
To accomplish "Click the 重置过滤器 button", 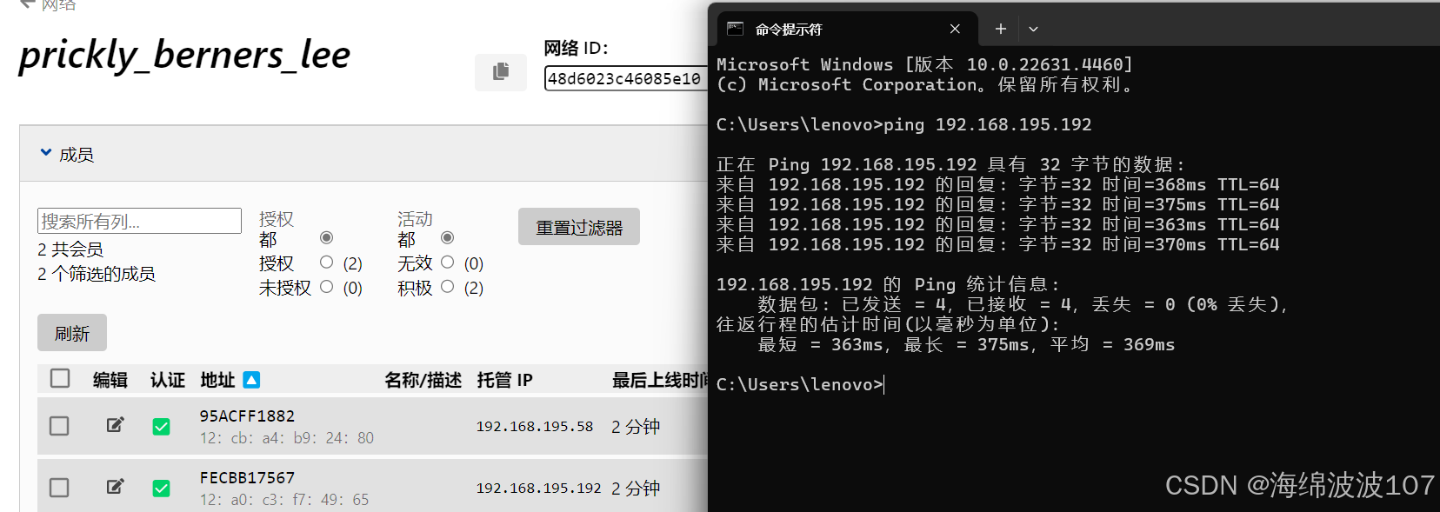I will coord(579,227).
